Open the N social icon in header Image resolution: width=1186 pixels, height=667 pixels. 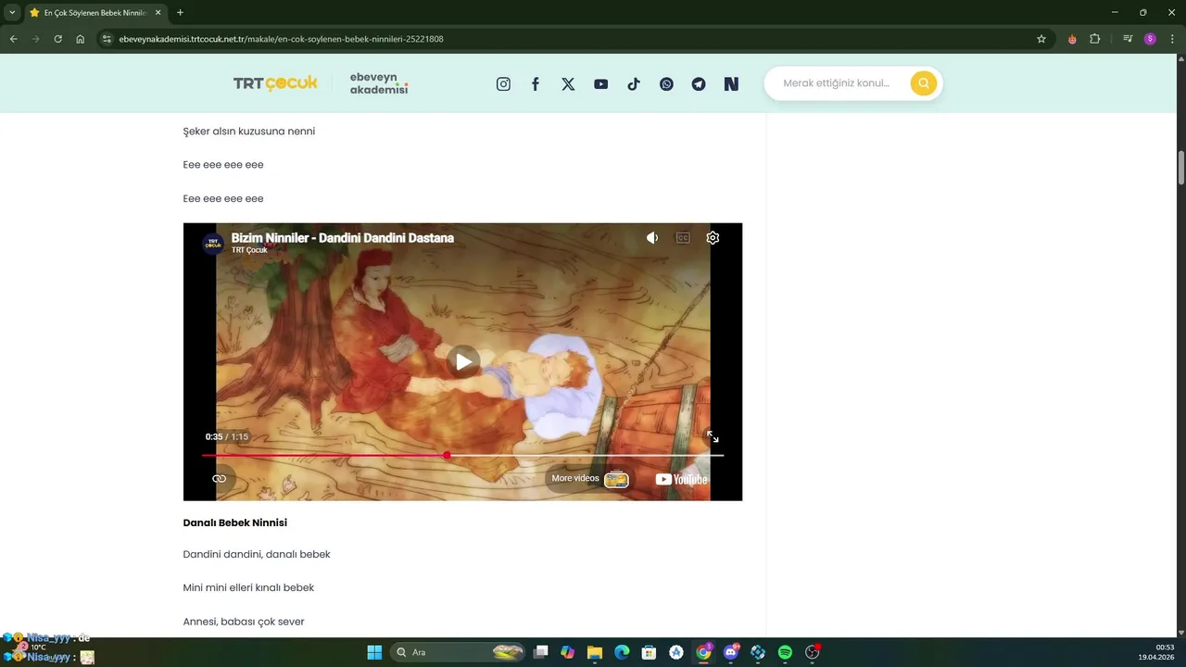coord(731,84)
